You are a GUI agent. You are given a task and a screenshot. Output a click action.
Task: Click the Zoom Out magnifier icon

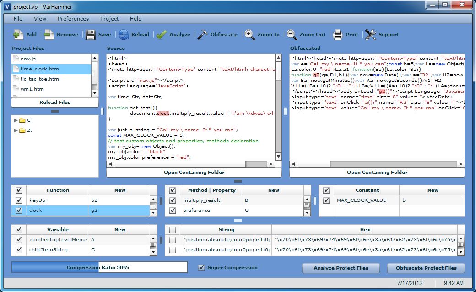(292, 35)
